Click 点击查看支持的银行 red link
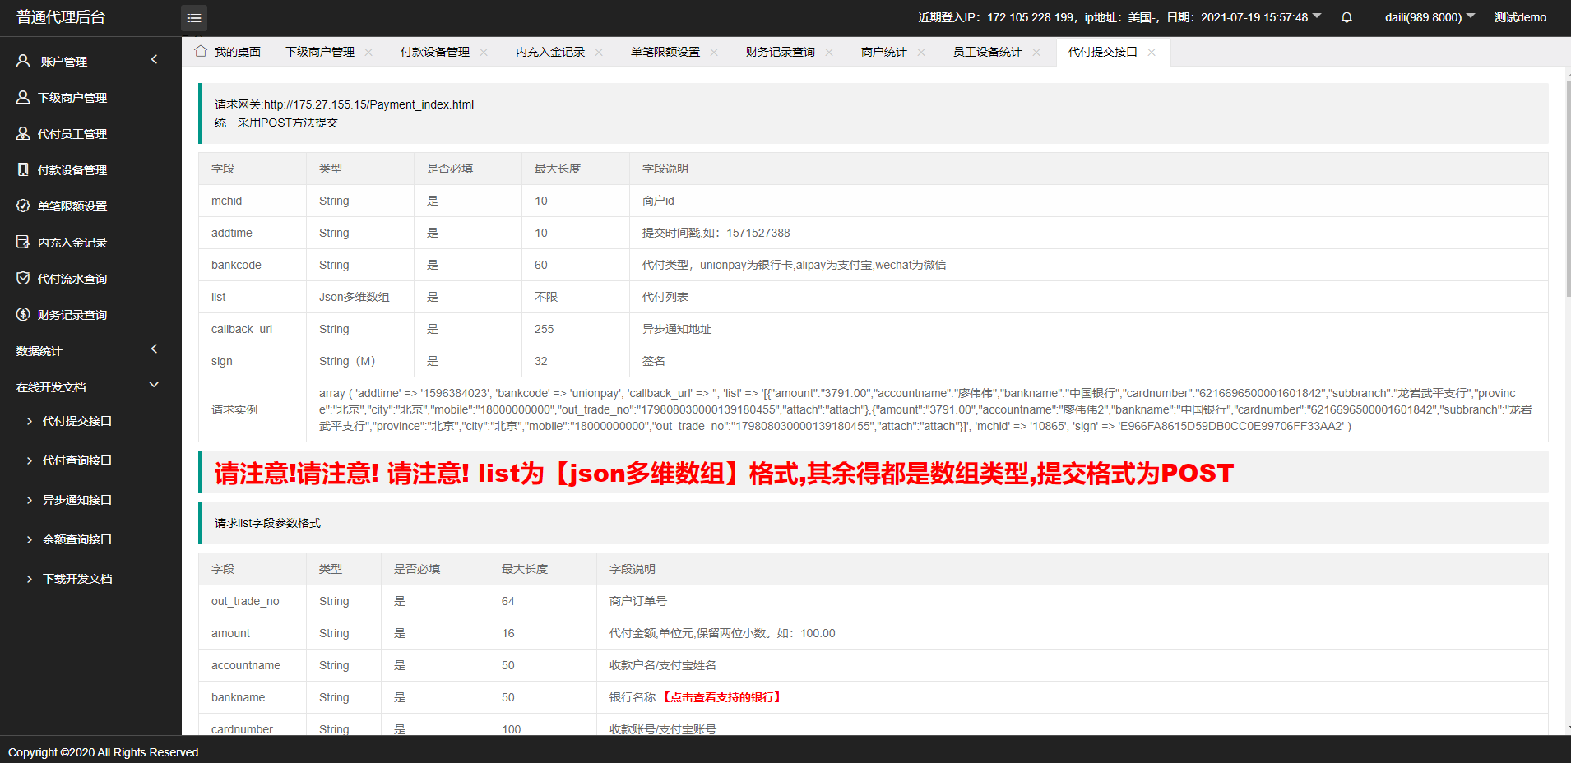The width and height of the screenshot is (1571, 763). click(x=721, y=697)
